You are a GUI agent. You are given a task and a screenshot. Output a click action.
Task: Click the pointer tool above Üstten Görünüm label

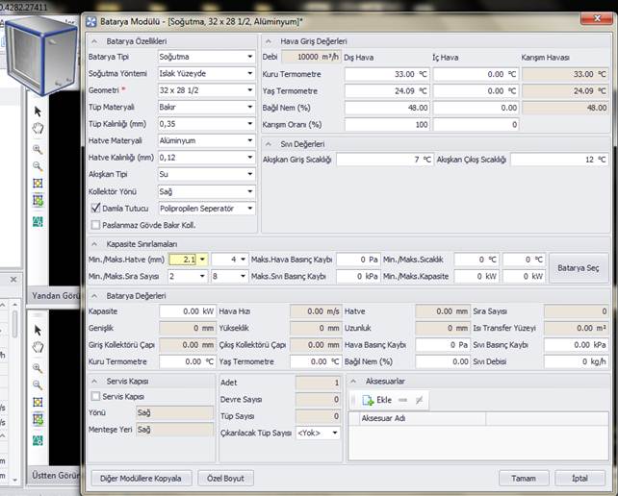[39, 330]
